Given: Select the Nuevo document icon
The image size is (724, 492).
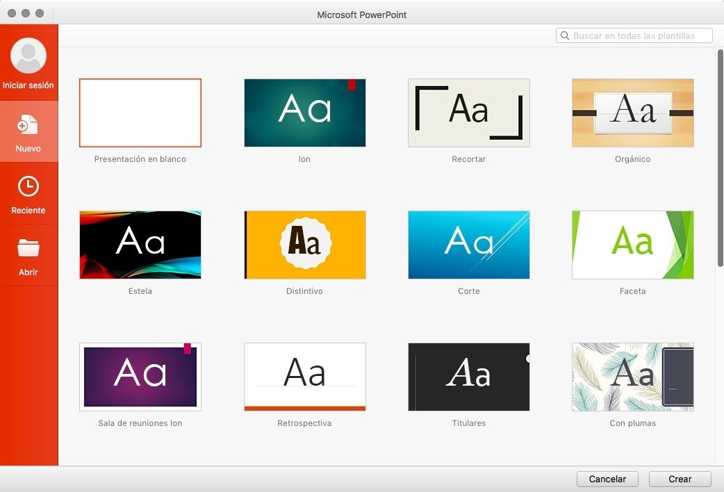Looking at the screenshot, I should coord(28,124).
